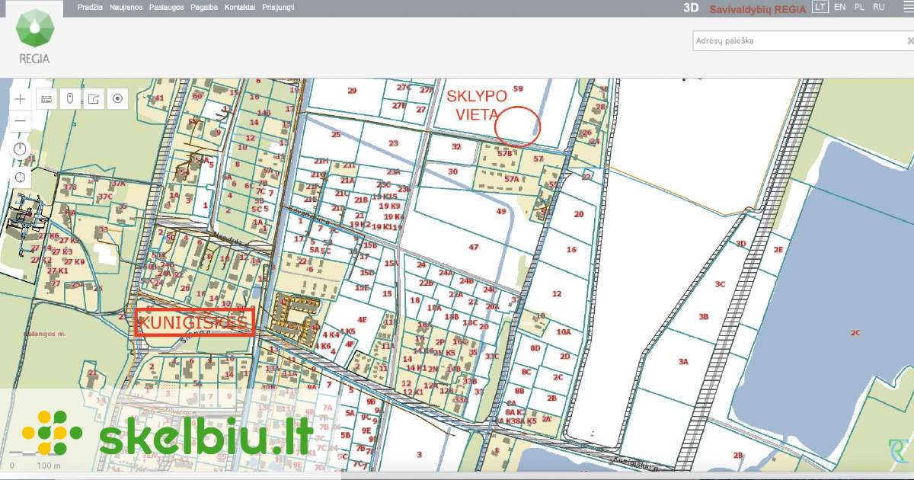Image resolution: width=914 pixels, height=480 pixels.
Task: Select RU language option
Action: pyautogui.click(x=879, y=7)
